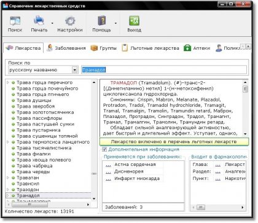Click the search field containing Трамадол
Image resolution: width=258 pixels, height=223 pixels.
click(x=164, y=70)
